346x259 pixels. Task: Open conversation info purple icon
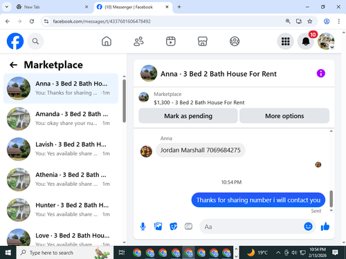321,73
